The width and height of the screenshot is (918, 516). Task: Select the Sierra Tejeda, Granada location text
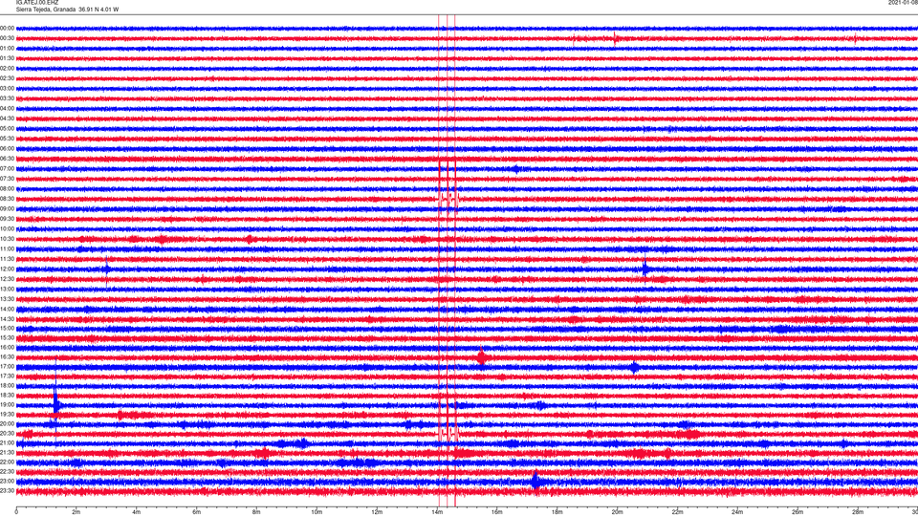click(x=46, y=10)
